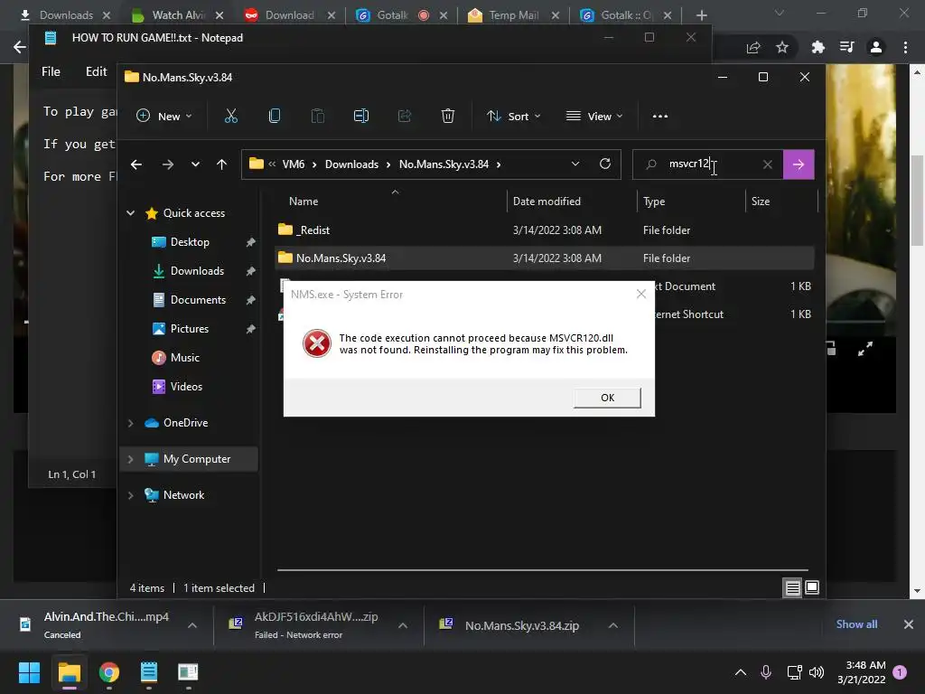Expand the Network tree node
The height and width of the screenshot is (694, 925).
(x=130, y=495)
